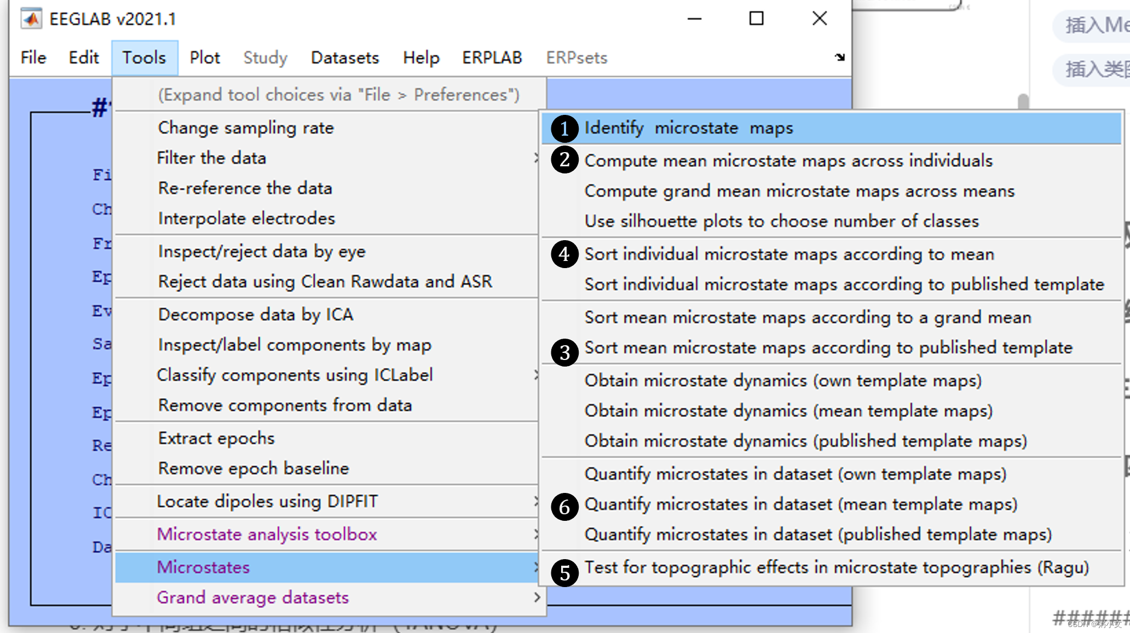Image resolution: width=1130 pixels, height=633 pixels.
Task: Close the Tools menu
Action: pyautogui.click(x=145, y=57)
